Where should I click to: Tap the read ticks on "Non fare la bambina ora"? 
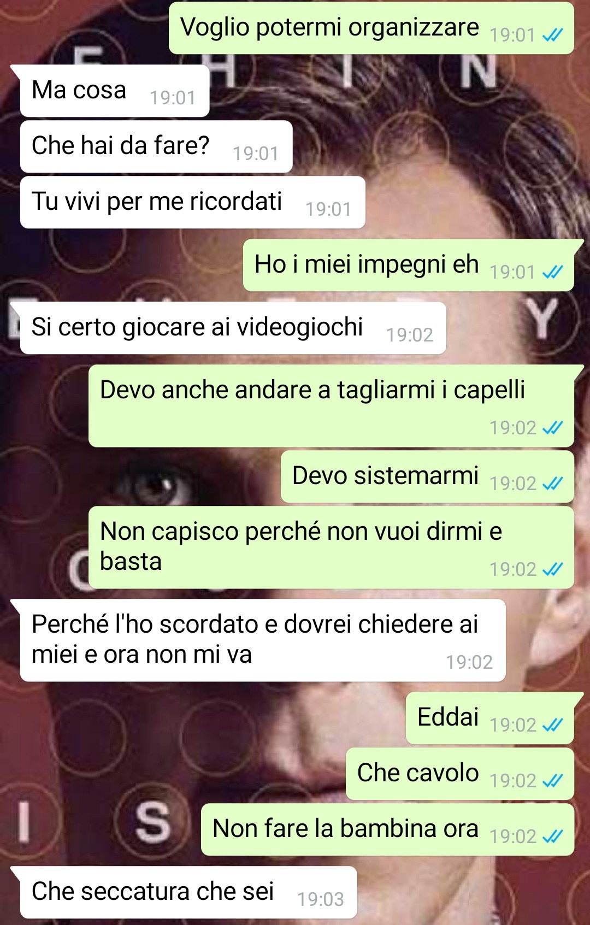(x=552, y=836)
